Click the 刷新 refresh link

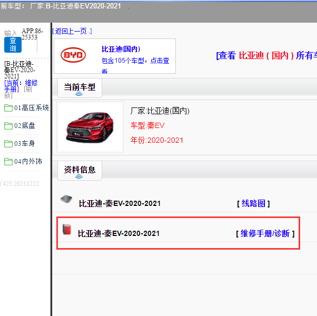coord(18,92)
